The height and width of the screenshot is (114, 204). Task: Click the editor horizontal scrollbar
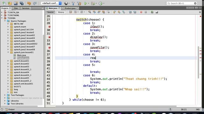(x=116, y=106)
